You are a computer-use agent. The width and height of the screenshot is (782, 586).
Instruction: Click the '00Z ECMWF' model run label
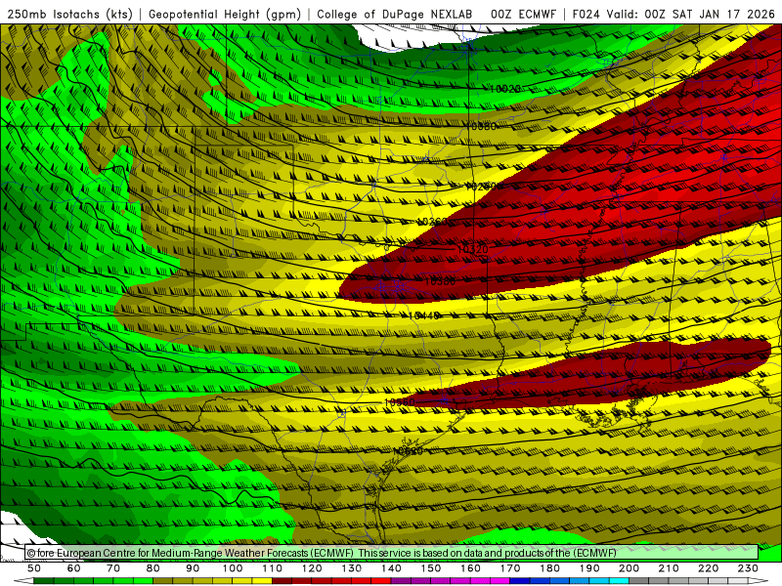coord(523,14)
